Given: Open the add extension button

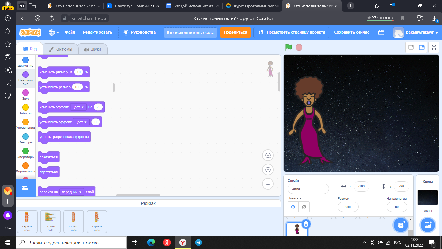Looking at the screenshot, I should 26,188.
